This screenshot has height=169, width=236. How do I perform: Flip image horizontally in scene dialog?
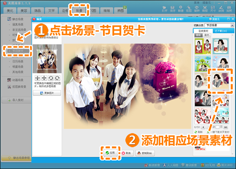[x=37, y=78]
